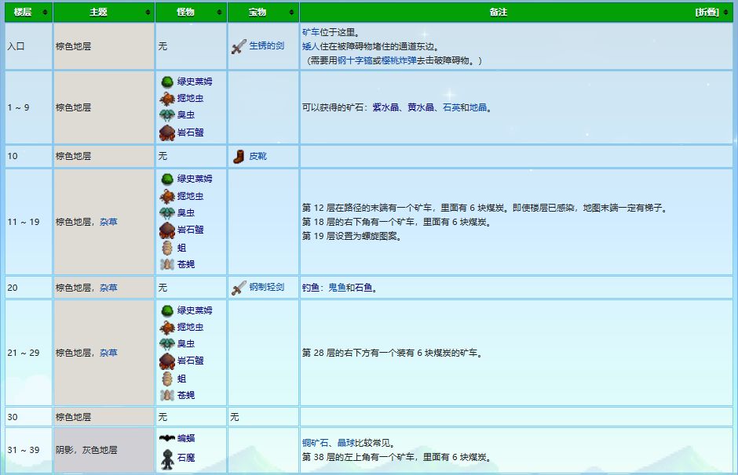Click 绿史莱姆 icon in floors 11 ~ 19 row
Viewport: 738px width, 475px height.
click(x=167, y=179)
